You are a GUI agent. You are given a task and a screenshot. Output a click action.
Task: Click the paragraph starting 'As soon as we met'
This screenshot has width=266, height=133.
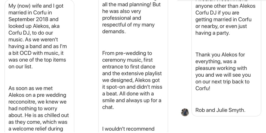click(x=39, y=108)
